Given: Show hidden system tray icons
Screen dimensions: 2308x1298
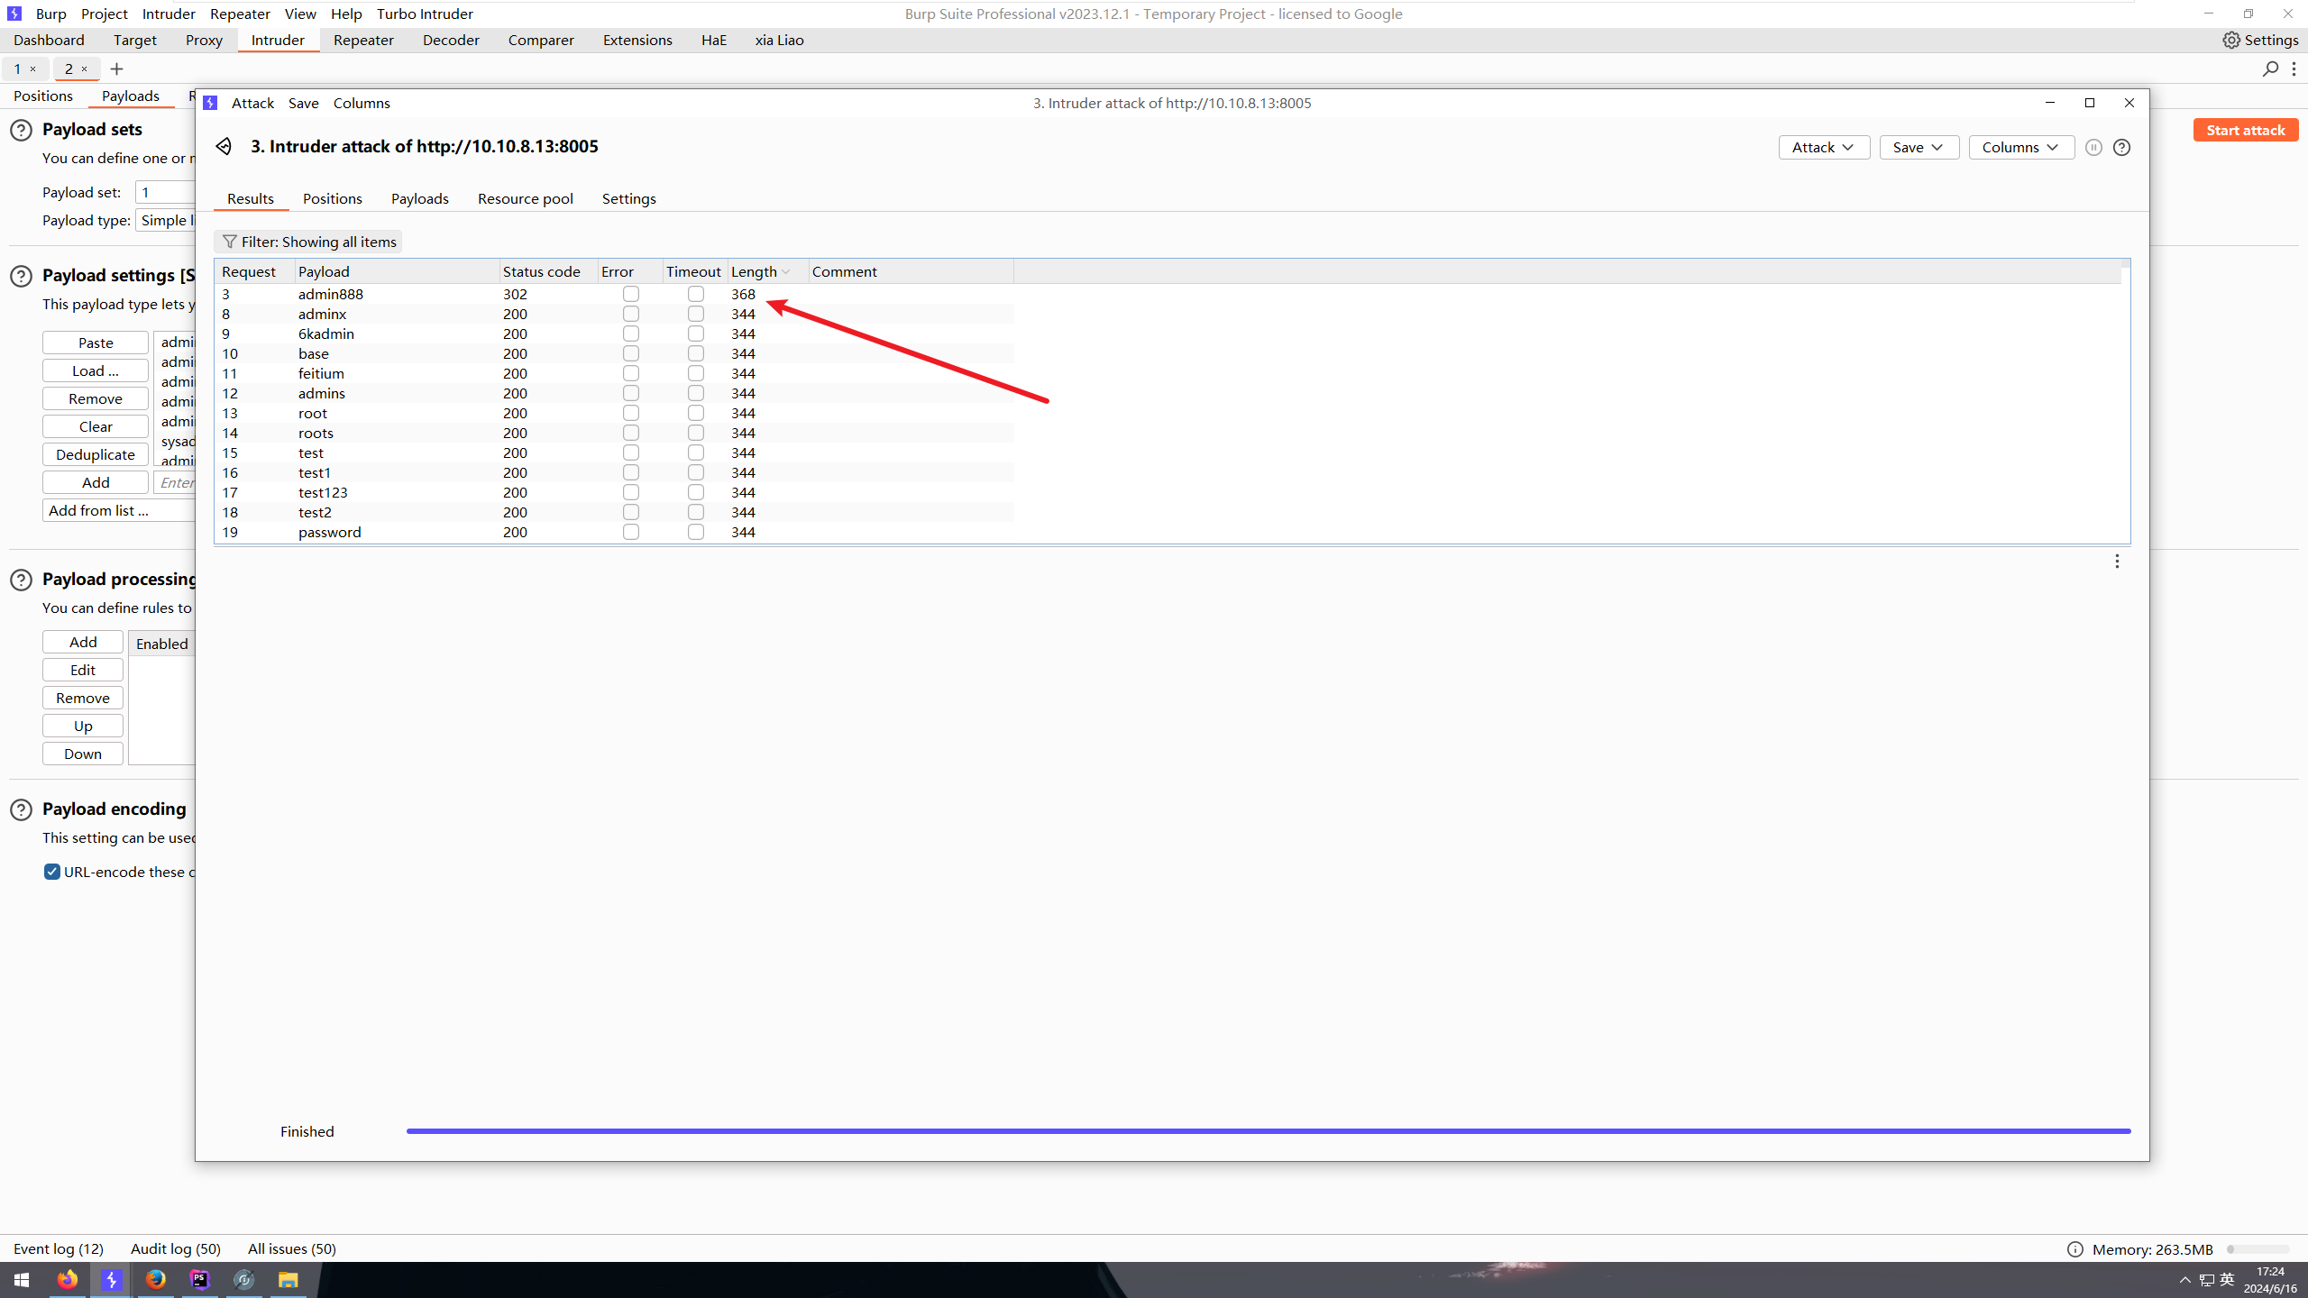Looking at the screenshot, I should click(x=2184, y=1280).
